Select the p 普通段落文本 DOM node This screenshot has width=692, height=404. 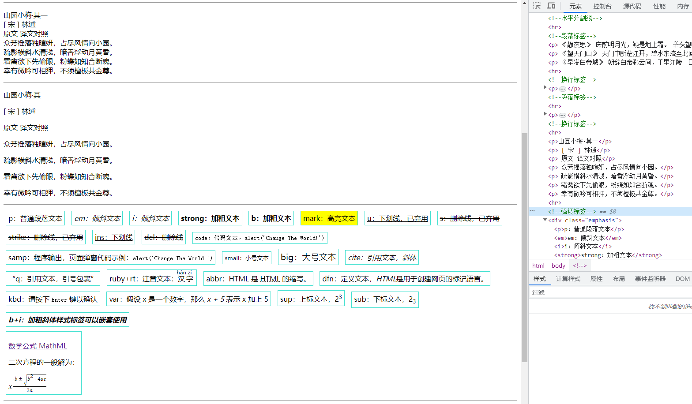pyautogui.click(x=589, y=229)
